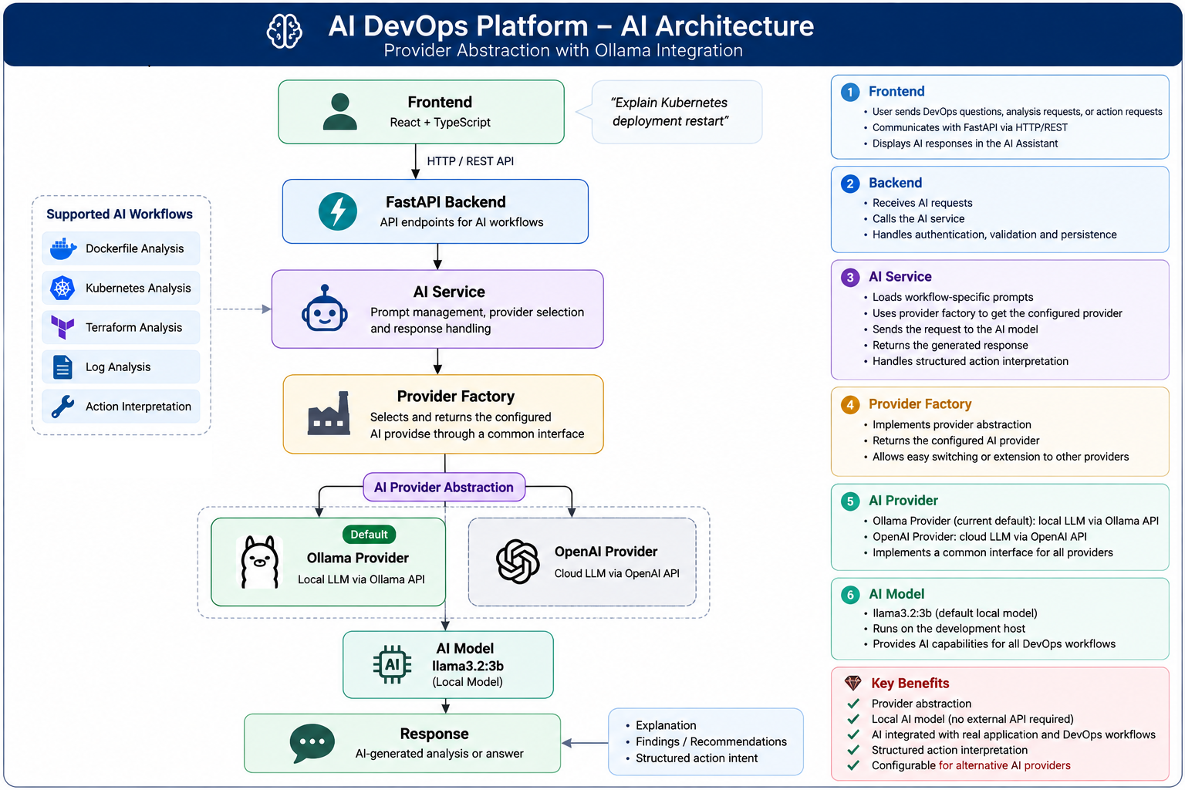Click the Provider Factory heading in step 4
1185x790 pixels.
(x=920, y=404)
